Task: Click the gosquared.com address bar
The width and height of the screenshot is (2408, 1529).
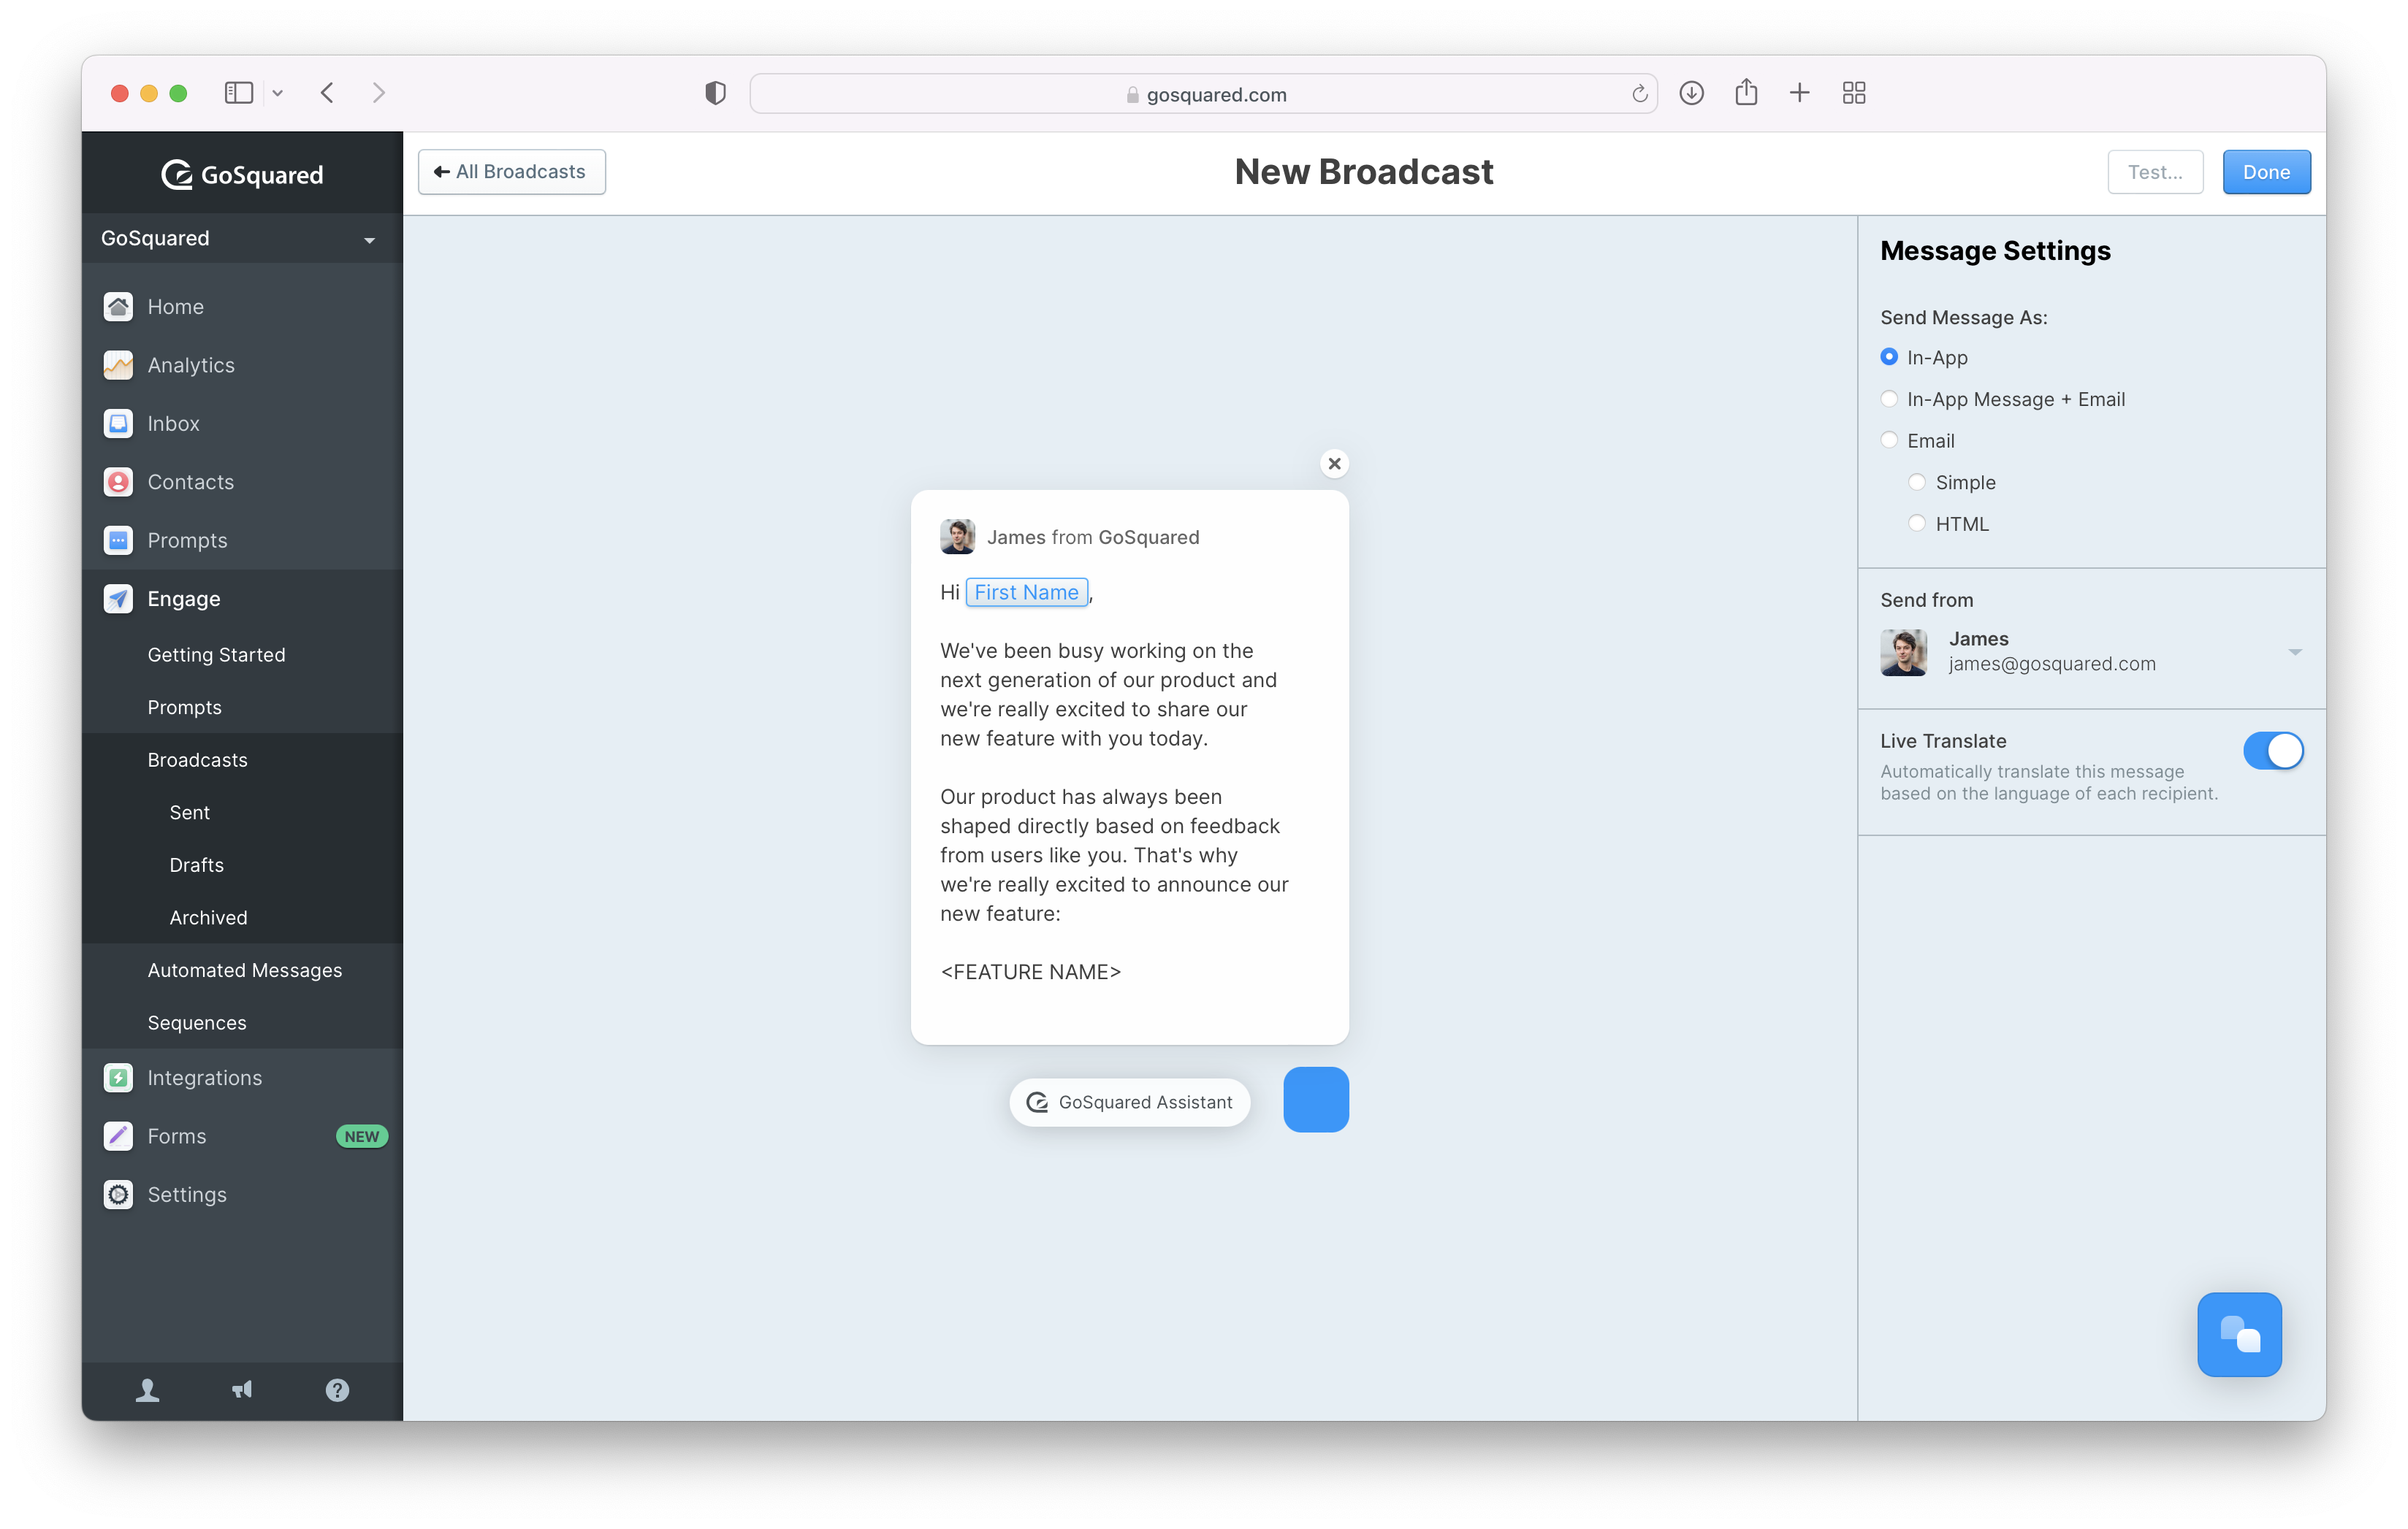Action: pos(1203,94)
